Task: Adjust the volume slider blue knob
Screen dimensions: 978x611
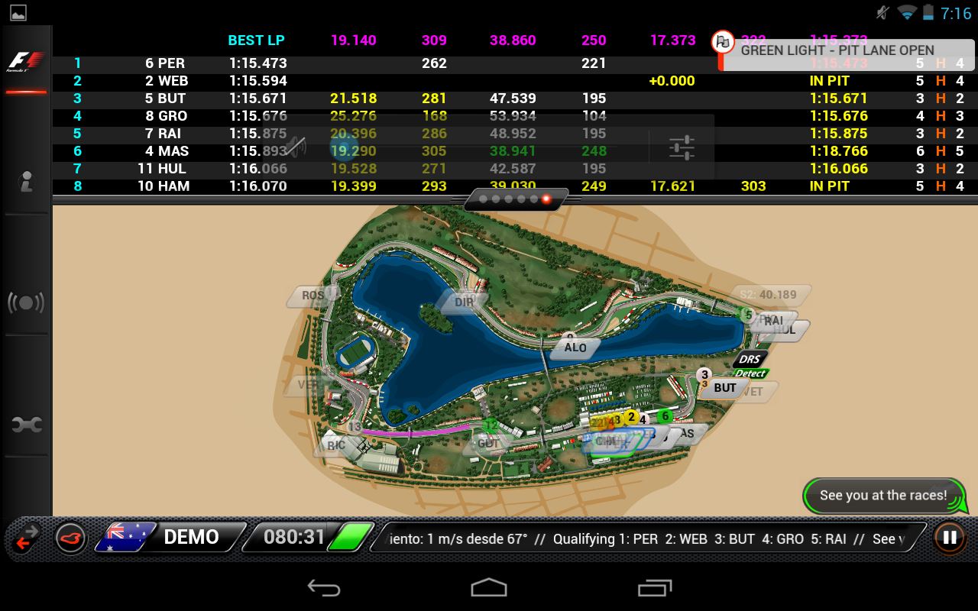Action: point(344,146)
